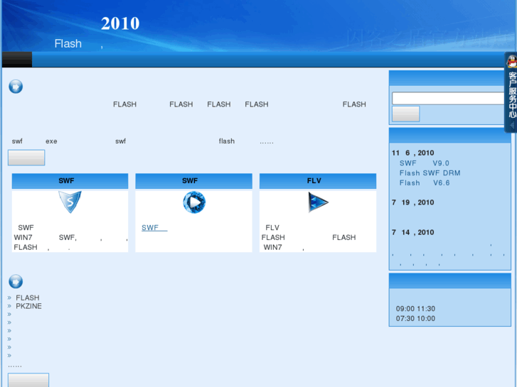Click the WIN7 SWF description line in the first card
Viewport: 517px width, 387px height.
tap(70, 237)
